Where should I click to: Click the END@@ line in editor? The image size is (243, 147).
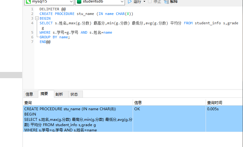(45, 42)
